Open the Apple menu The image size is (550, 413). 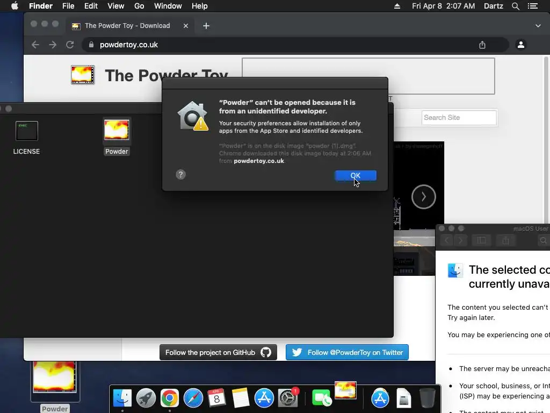tap(15, 6)
